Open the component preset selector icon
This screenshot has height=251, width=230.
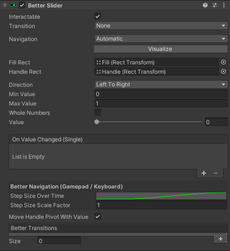coord(215,5)
